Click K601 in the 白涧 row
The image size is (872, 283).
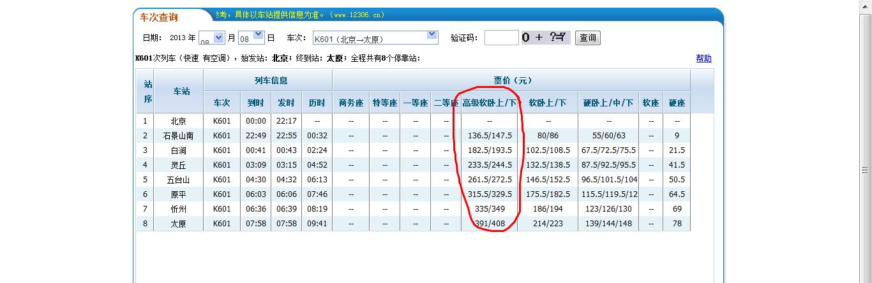click(x=222, y=150)
